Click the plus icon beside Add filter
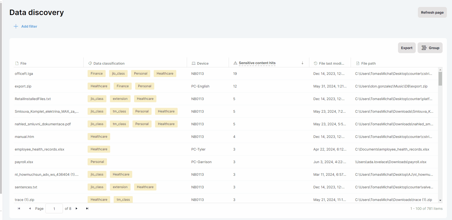Viewport: 452px width, 220px height. point(16,26)
